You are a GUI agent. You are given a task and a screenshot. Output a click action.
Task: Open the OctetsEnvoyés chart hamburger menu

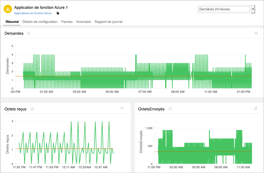point(256,108)
